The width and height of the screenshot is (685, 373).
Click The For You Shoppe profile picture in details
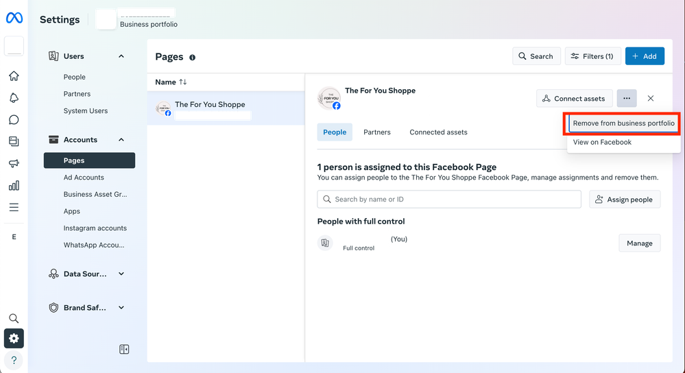[329, 98]
